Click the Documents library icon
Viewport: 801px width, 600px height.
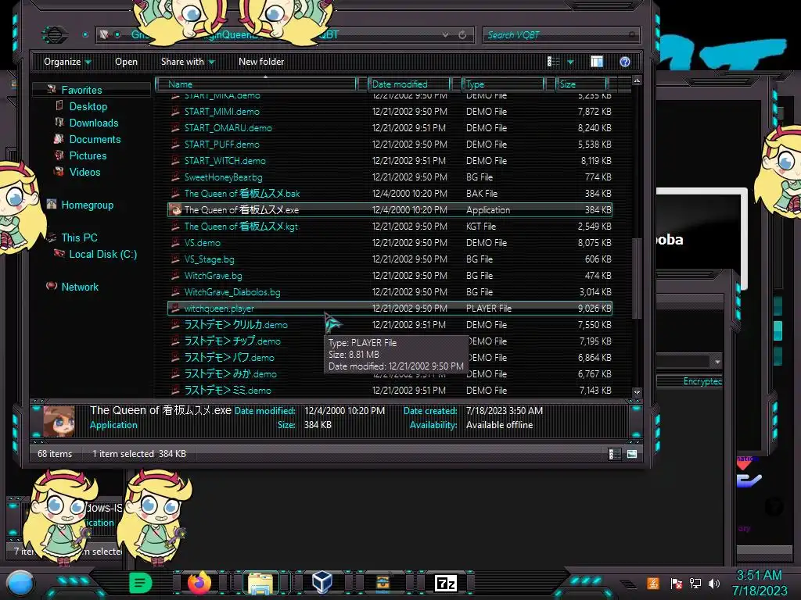[59, 138]
